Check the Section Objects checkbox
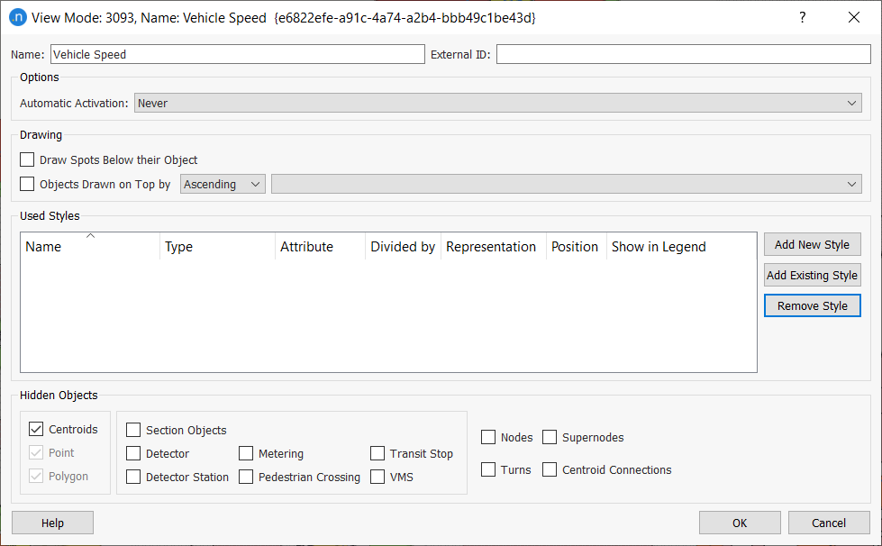The image size is (882, 546). [x=133, y=431]
